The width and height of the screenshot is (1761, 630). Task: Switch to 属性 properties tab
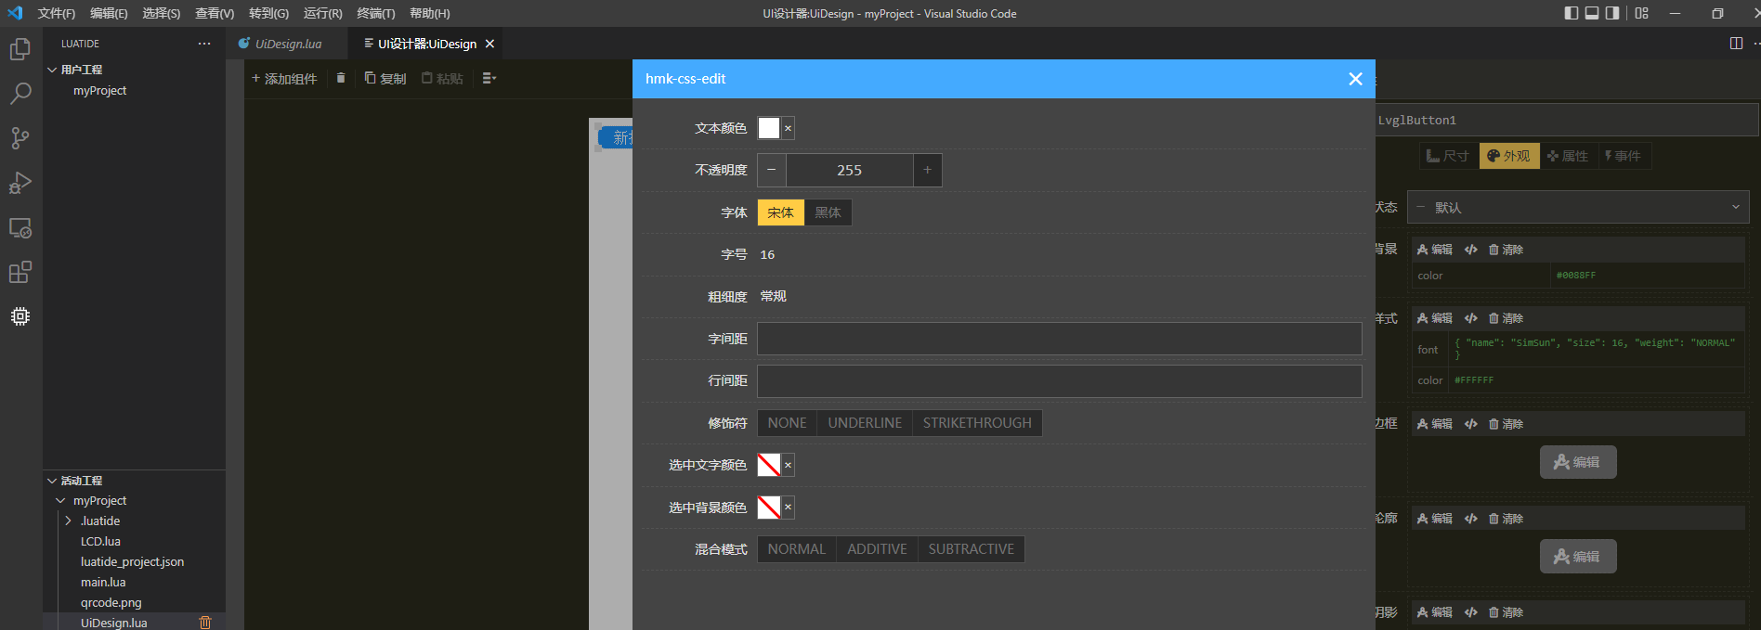[x=1568, y=156]
